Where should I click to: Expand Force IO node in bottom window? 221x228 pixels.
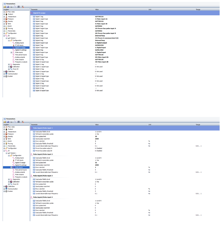coord(9,184)
